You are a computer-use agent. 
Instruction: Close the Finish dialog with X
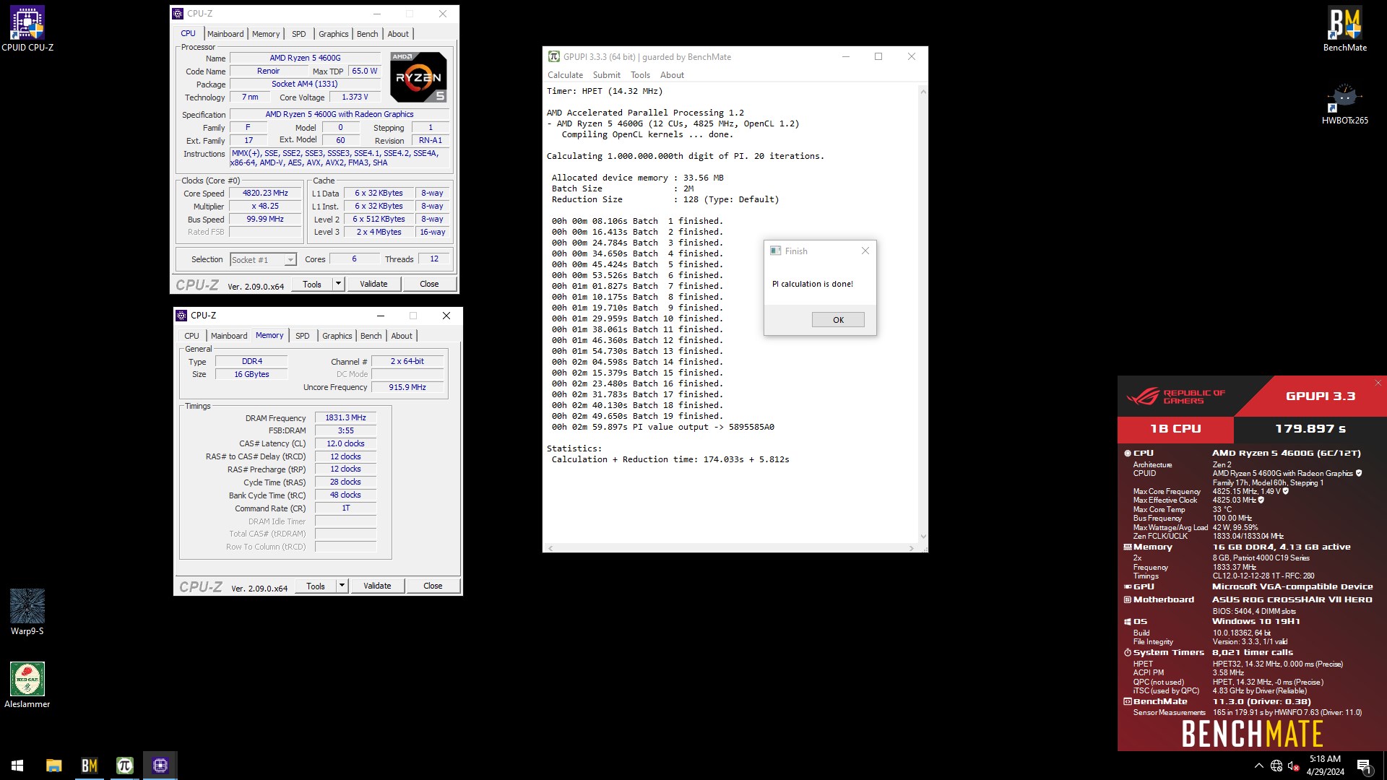[x=865, y=251]
